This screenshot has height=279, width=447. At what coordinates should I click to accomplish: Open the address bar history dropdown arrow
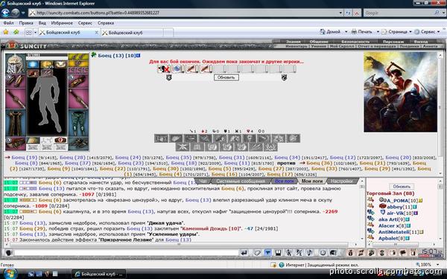pos(340,13)
